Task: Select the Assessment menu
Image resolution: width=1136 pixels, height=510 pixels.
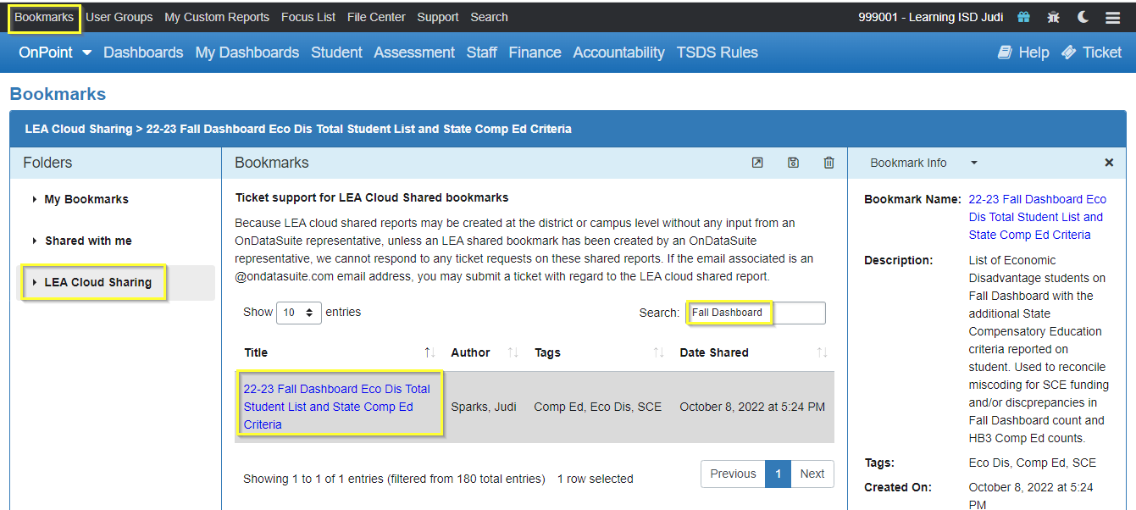Action: point(413,52)
